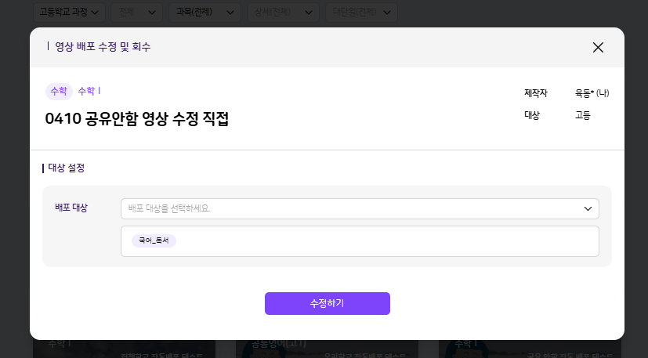Screen dimensions: 648x358
Task: Close the 영상 배포 수정 및 회수 dialog
Action: coord(598,47)
